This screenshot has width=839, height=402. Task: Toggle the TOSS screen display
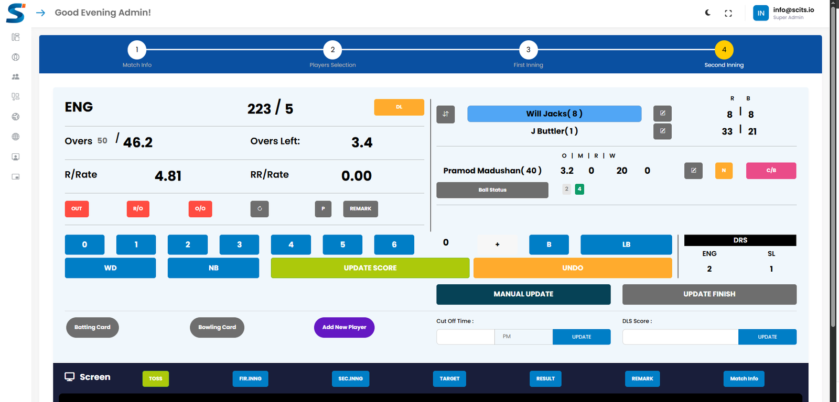(x=156, y=378)
